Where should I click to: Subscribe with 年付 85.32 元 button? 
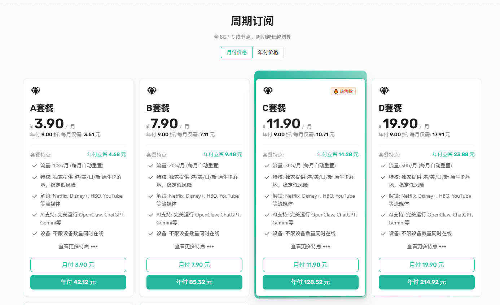194,282
